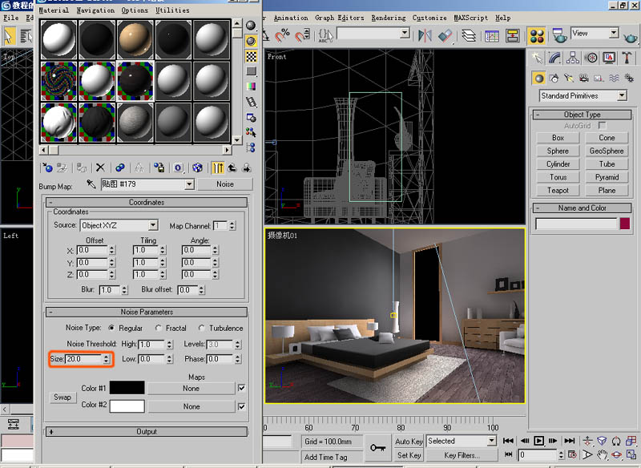Uncheck the Color #2 map checkbox
This screenshot has width=641, height=468.
point(242,406)
